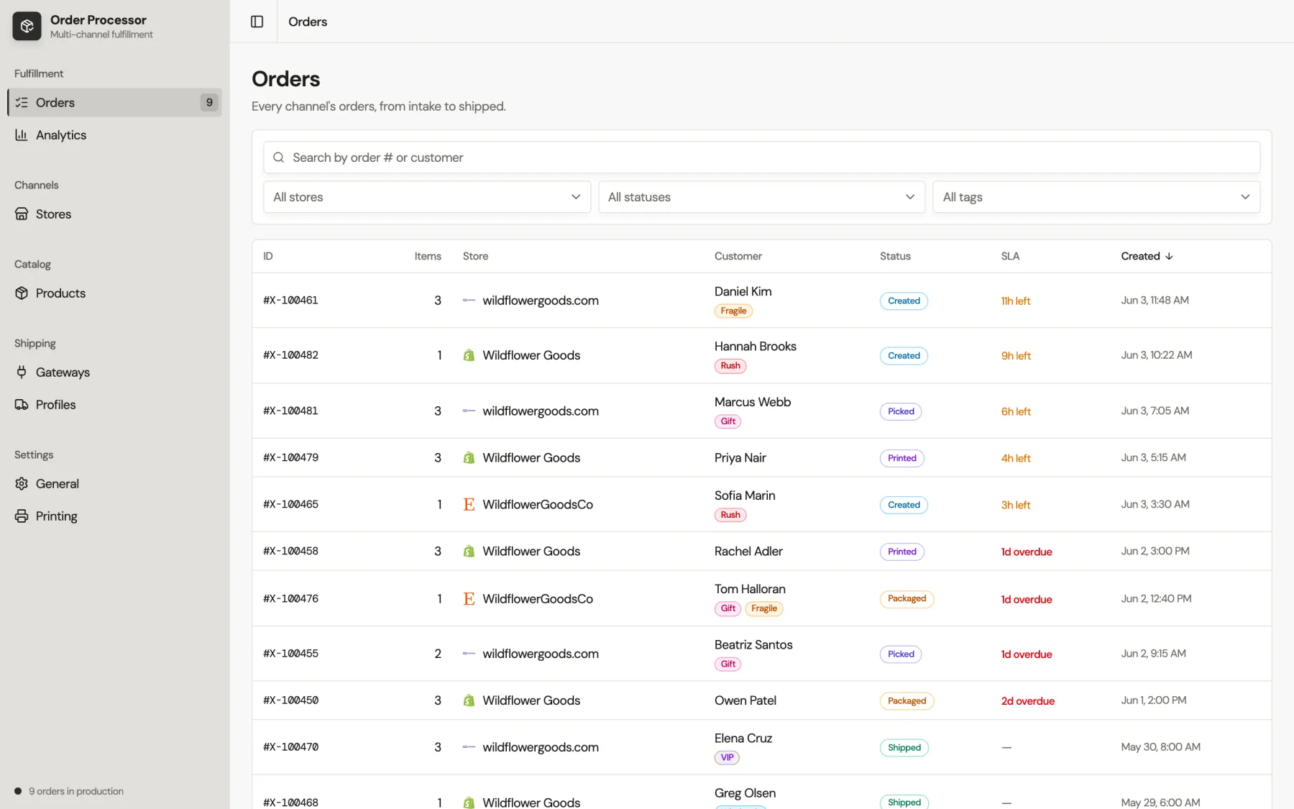This screenshot has height=809, width=1294.
Task: Open order #X-100461
Action: pos(290,301)
